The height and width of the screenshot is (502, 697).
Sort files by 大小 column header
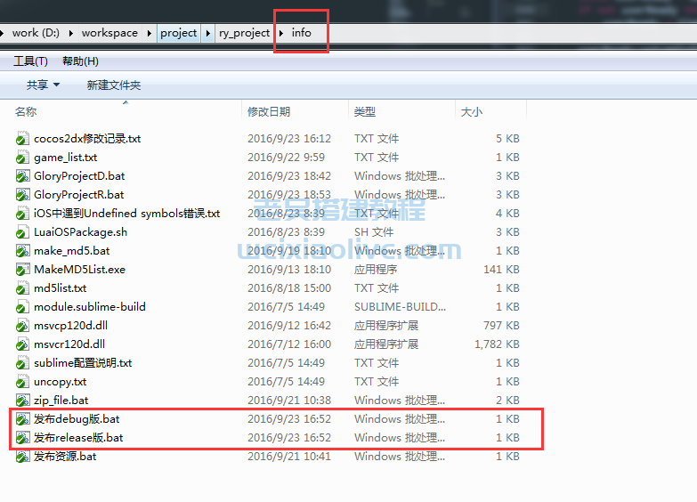click(471, 112)
